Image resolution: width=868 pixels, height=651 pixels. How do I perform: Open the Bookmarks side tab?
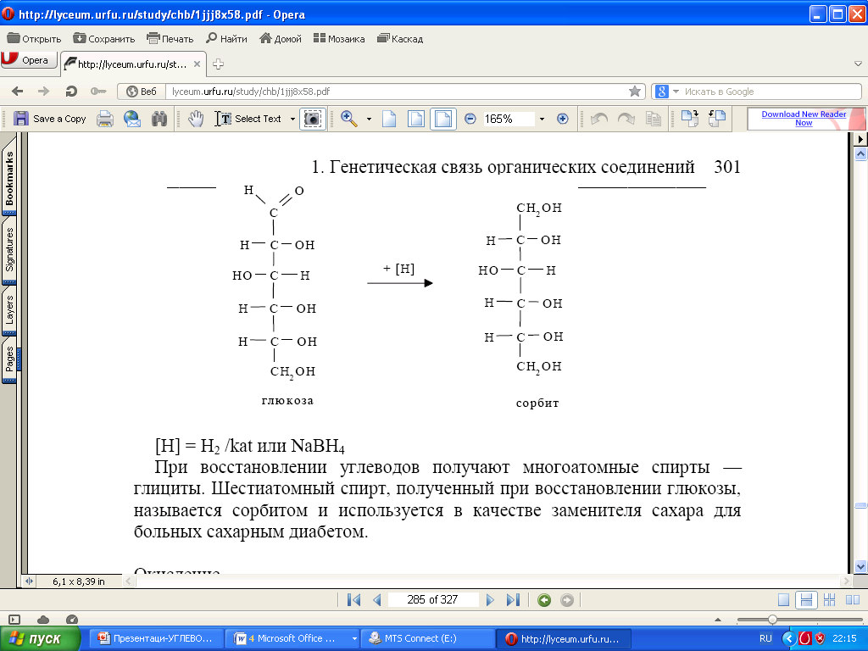9,178
